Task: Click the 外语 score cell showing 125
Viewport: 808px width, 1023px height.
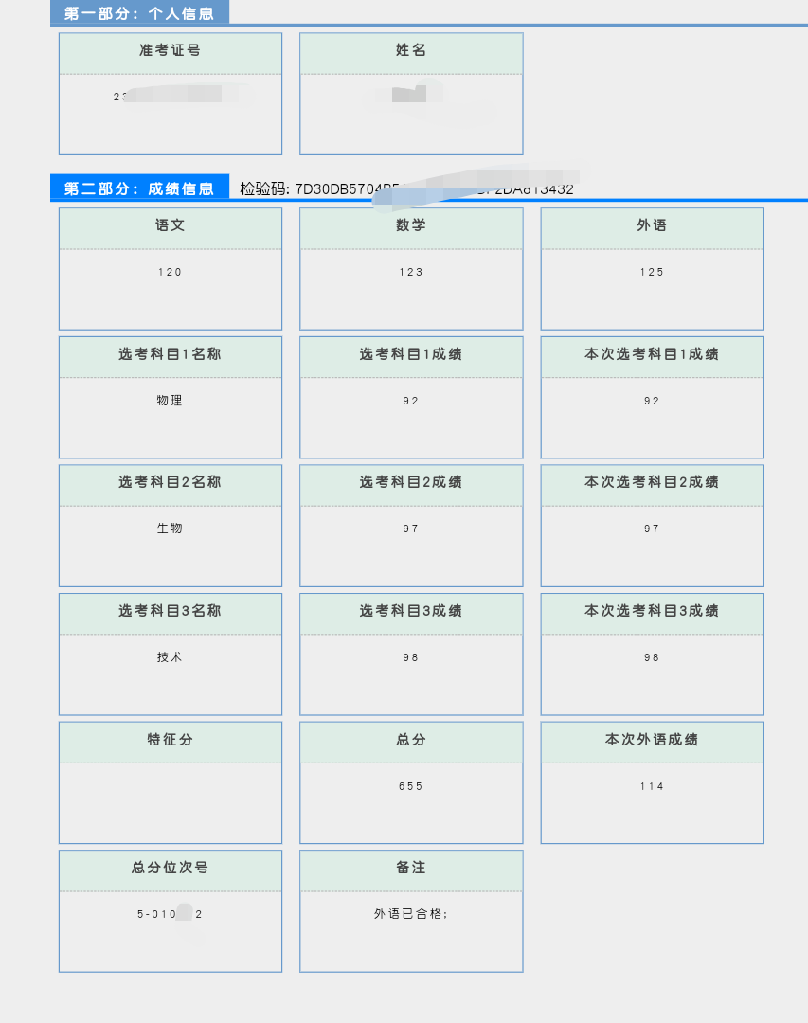Action: (652, 272)
